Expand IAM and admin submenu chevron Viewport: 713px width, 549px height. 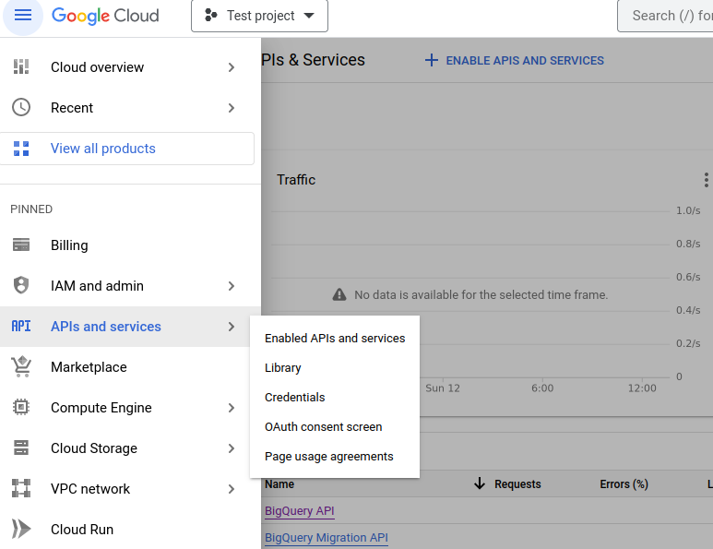[231, 286]
